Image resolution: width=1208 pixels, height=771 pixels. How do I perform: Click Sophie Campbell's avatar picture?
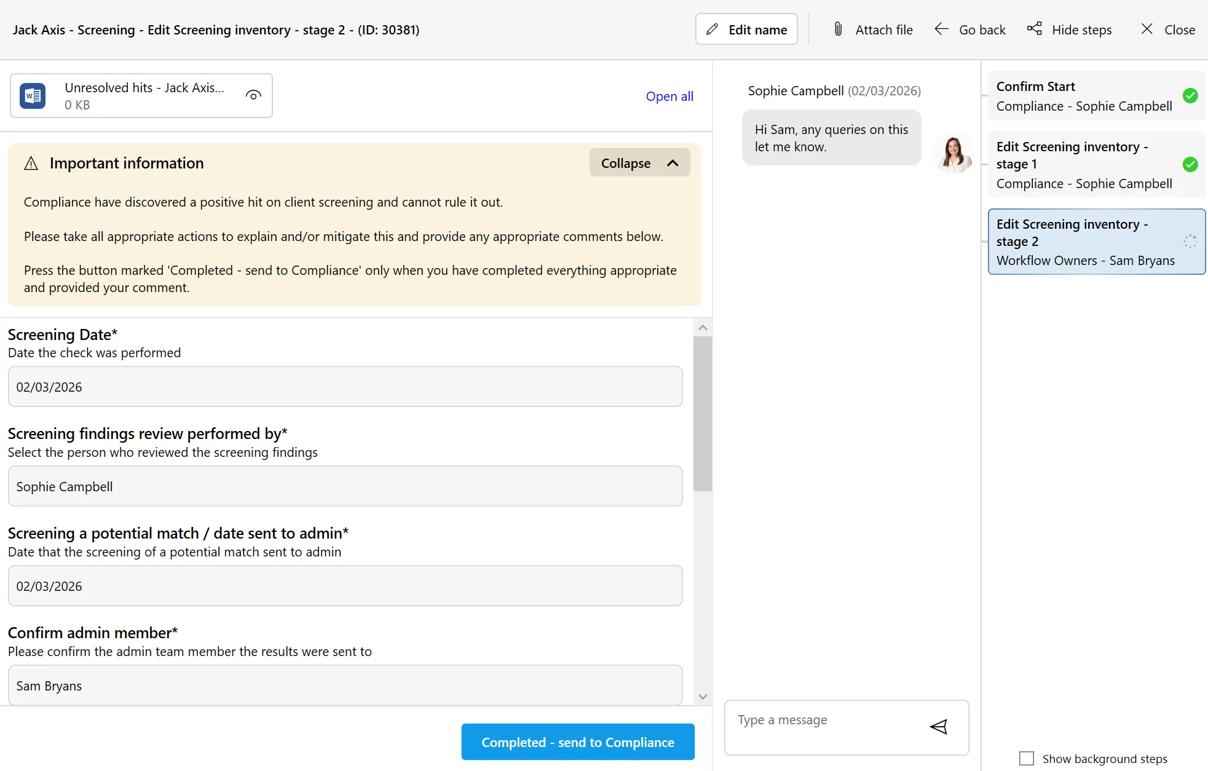point(953,153)
